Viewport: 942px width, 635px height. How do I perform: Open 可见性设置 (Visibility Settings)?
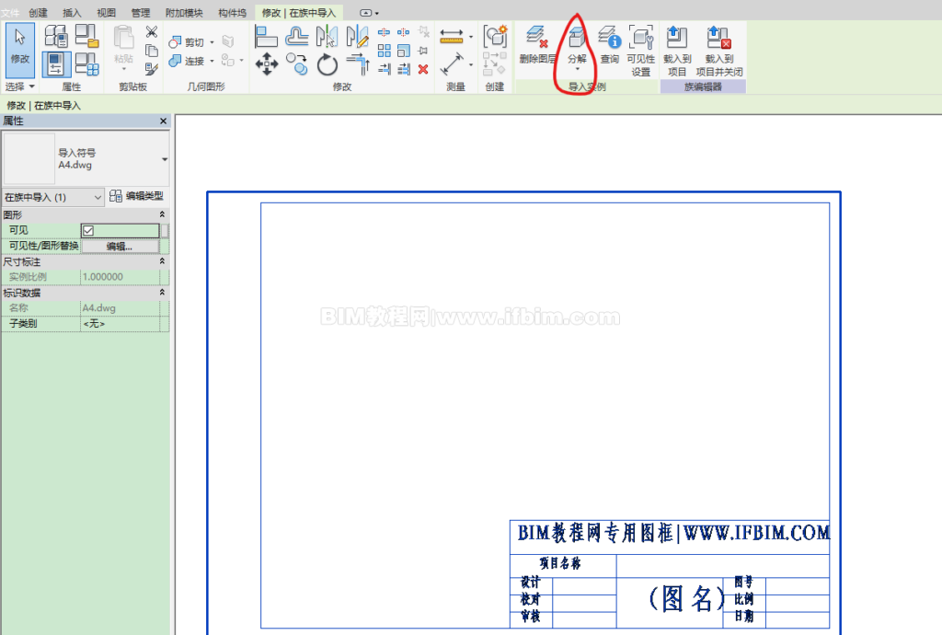(x=640, y=51)
